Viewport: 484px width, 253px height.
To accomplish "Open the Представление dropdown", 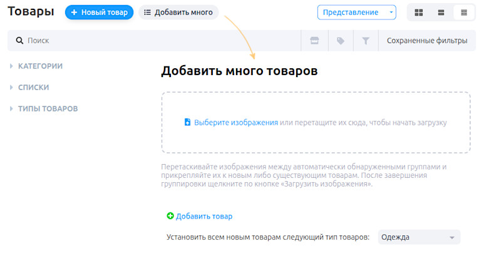I will tap(356, 13).
